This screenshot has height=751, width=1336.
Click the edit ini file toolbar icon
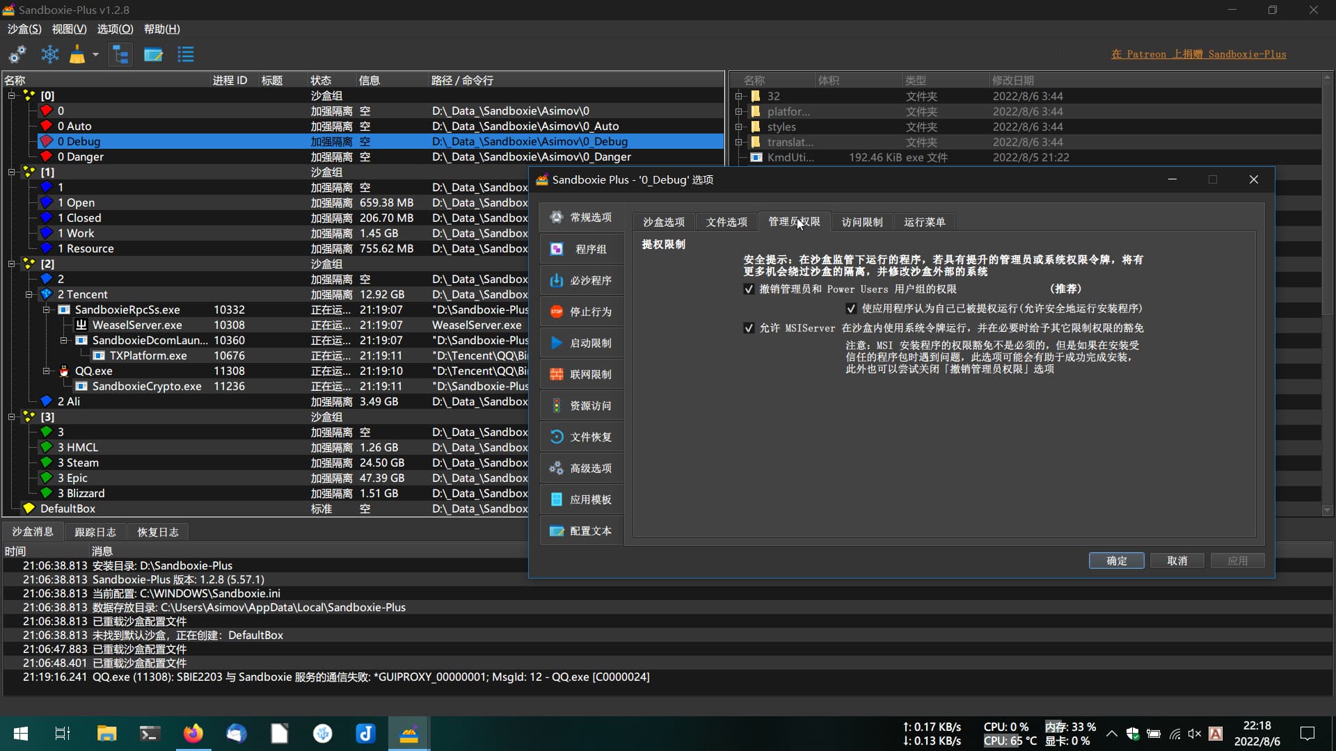(x=153, y=54)
